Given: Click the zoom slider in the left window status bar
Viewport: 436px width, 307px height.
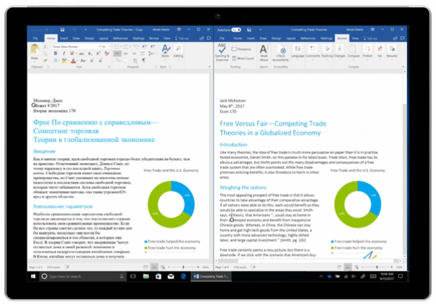Looking at the screenshot, I should [x=184, y=267].
